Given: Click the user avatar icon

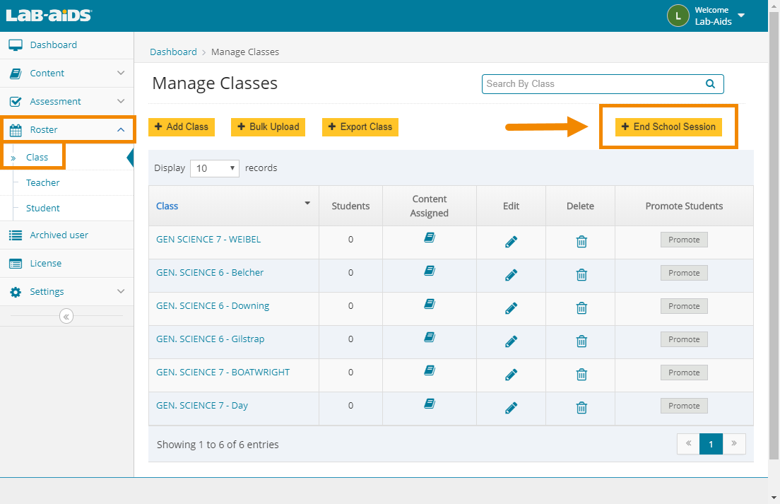Looking at the screenshot, I should point(678,16).
